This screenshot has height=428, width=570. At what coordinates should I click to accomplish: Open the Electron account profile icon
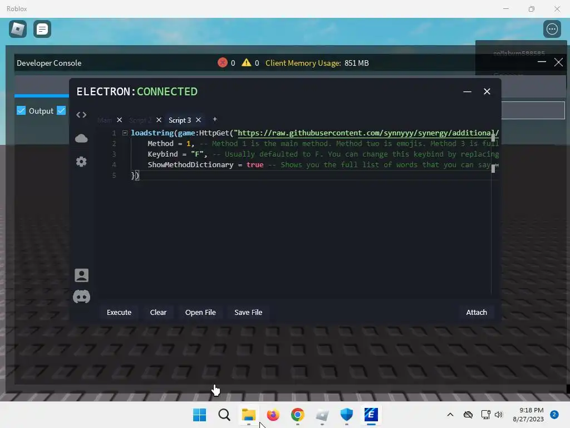click(x=81, y=275)
